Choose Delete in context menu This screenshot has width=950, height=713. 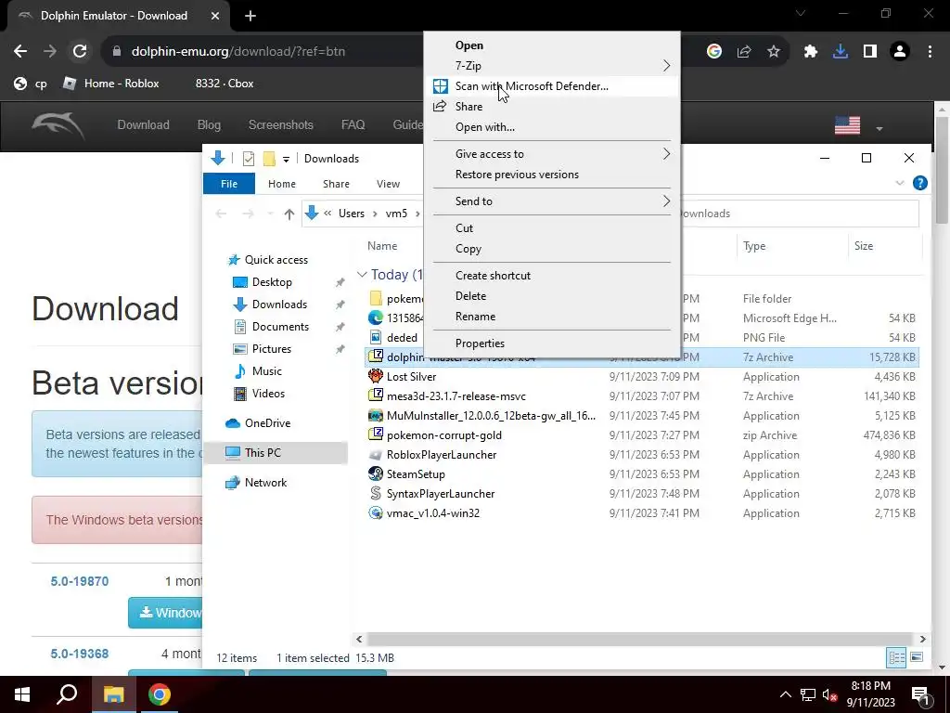click(552, 296)
